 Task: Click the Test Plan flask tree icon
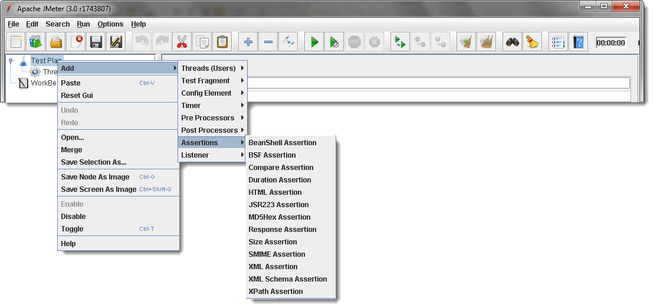pyautogui.click(x=24, y=61)
